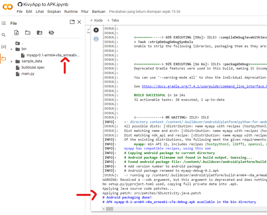Open File panel in new window
This screenshot has height=215, width=267.
(72, 22)
